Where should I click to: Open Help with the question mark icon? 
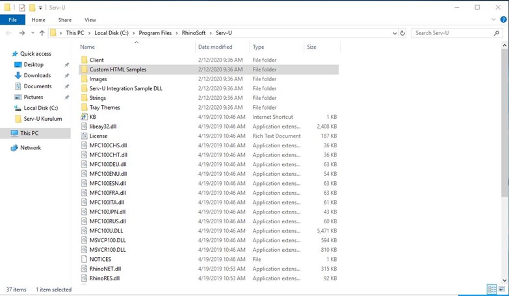(503, 19)
